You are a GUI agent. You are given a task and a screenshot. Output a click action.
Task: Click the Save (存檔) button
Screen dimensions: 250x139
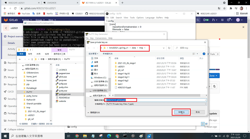[181, 112]
